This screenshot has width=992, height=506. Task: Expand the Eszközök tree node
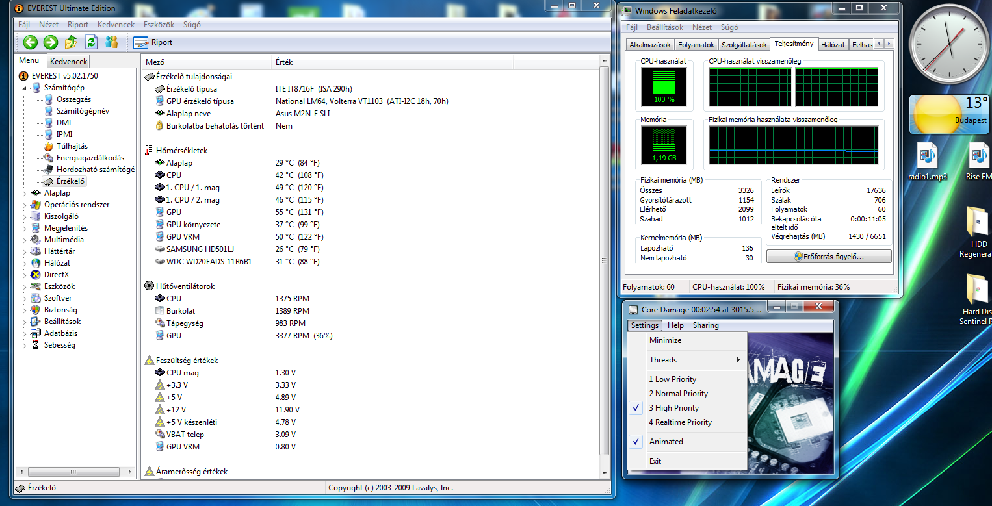25,286
